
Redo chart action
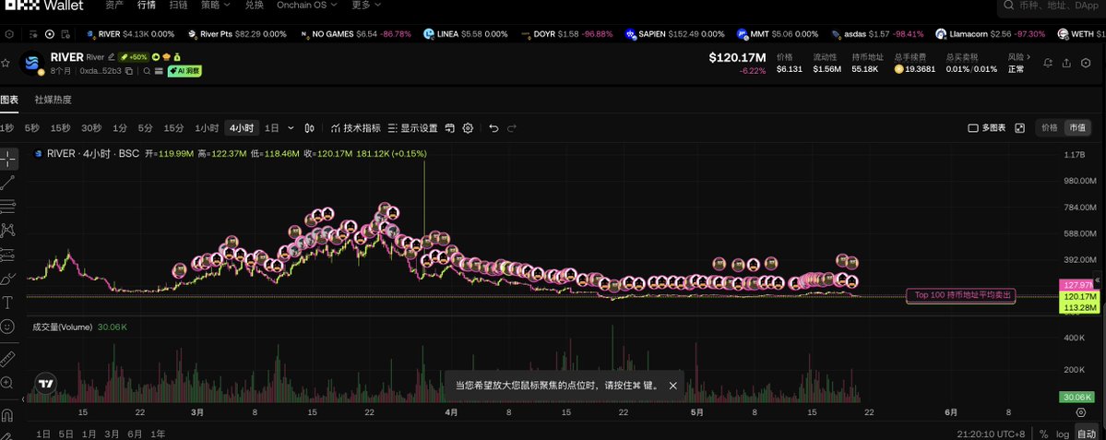click(x=512, y=128)
